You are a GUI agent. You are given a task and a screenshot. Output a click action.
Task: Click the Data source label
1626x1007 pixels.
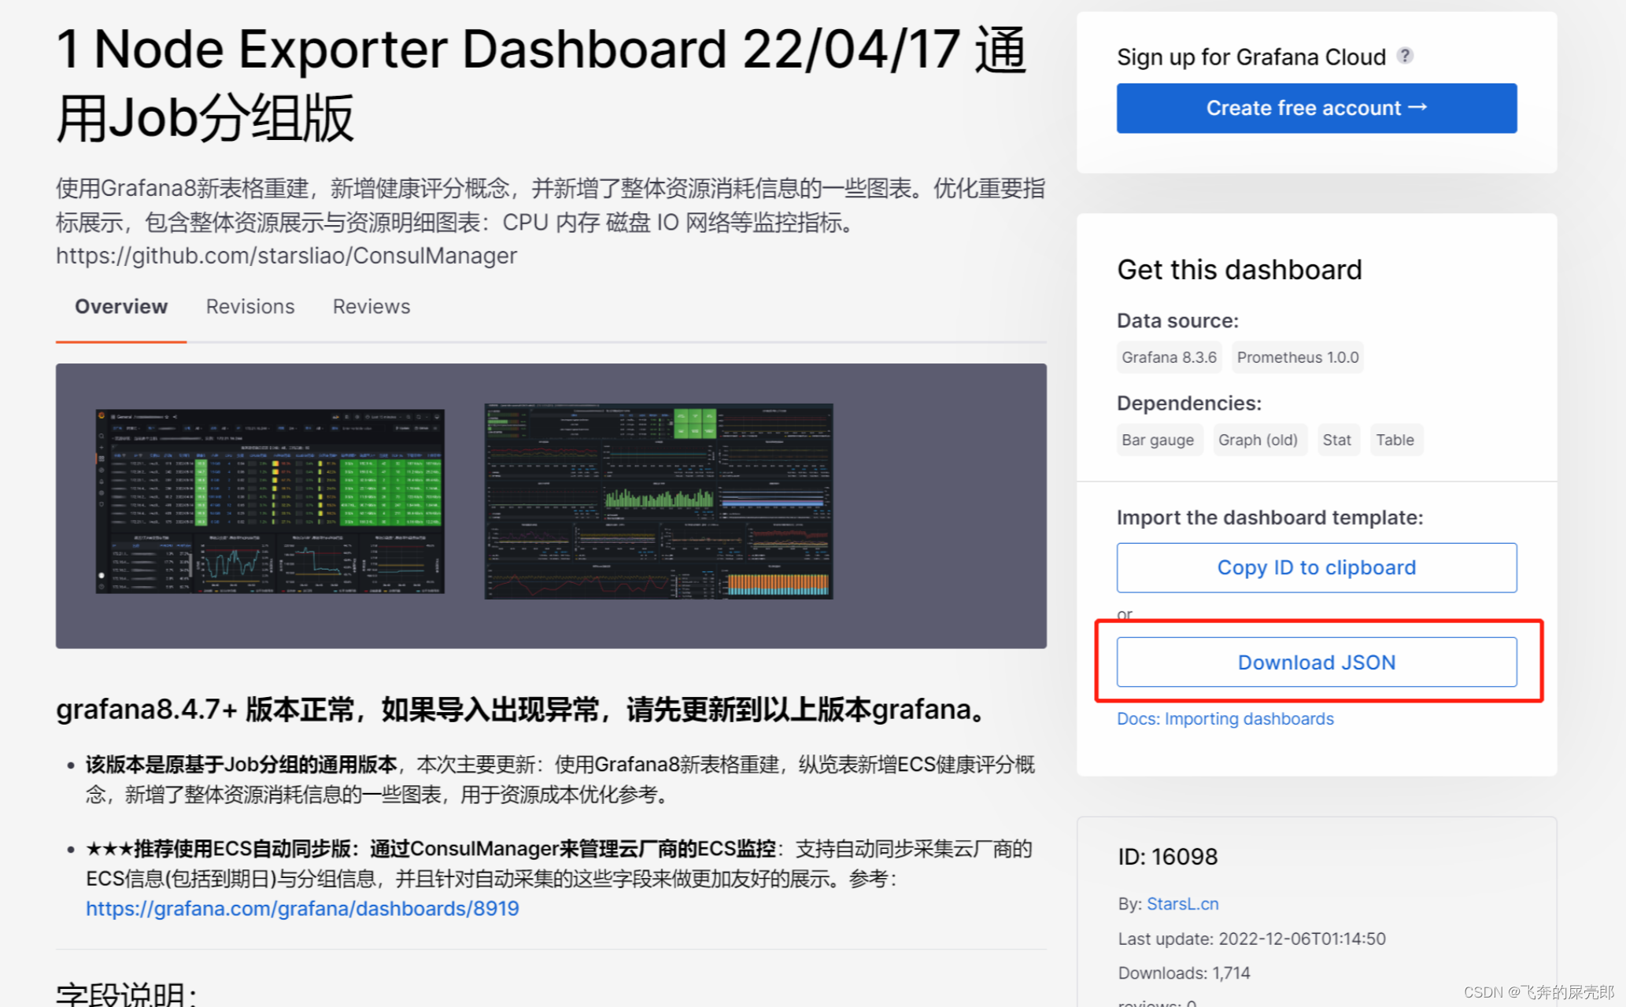[1177, 321]
